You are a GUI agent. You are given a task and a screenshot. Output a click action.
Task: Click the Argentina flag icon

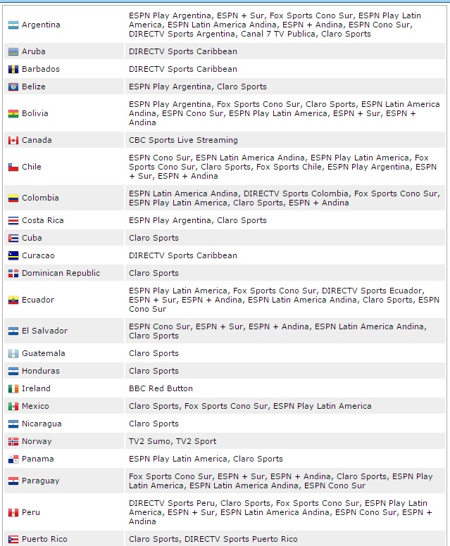tap(13, 25)
